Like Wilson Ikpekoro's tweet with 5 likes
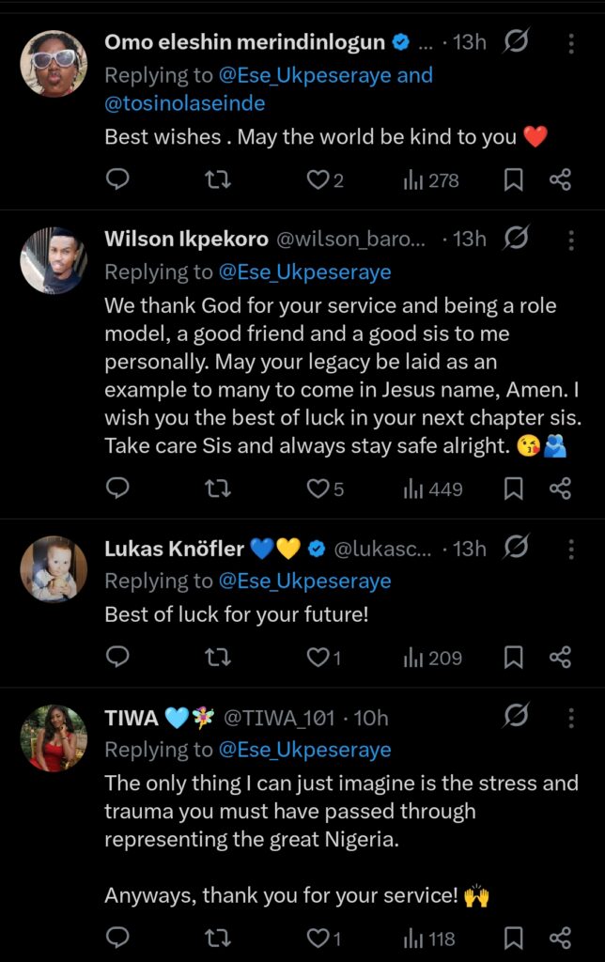605x962 pixels. (x=318, y=489)
